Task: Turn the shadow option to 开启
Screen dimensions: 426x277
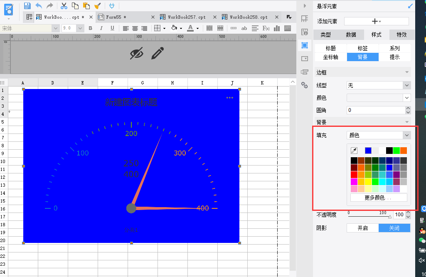Action: click(362, 228)
